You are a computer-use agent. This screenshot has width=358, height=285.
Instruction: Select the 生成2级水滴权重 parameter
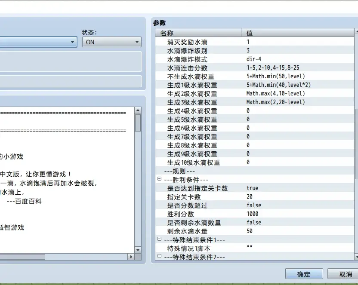point(192,94)
